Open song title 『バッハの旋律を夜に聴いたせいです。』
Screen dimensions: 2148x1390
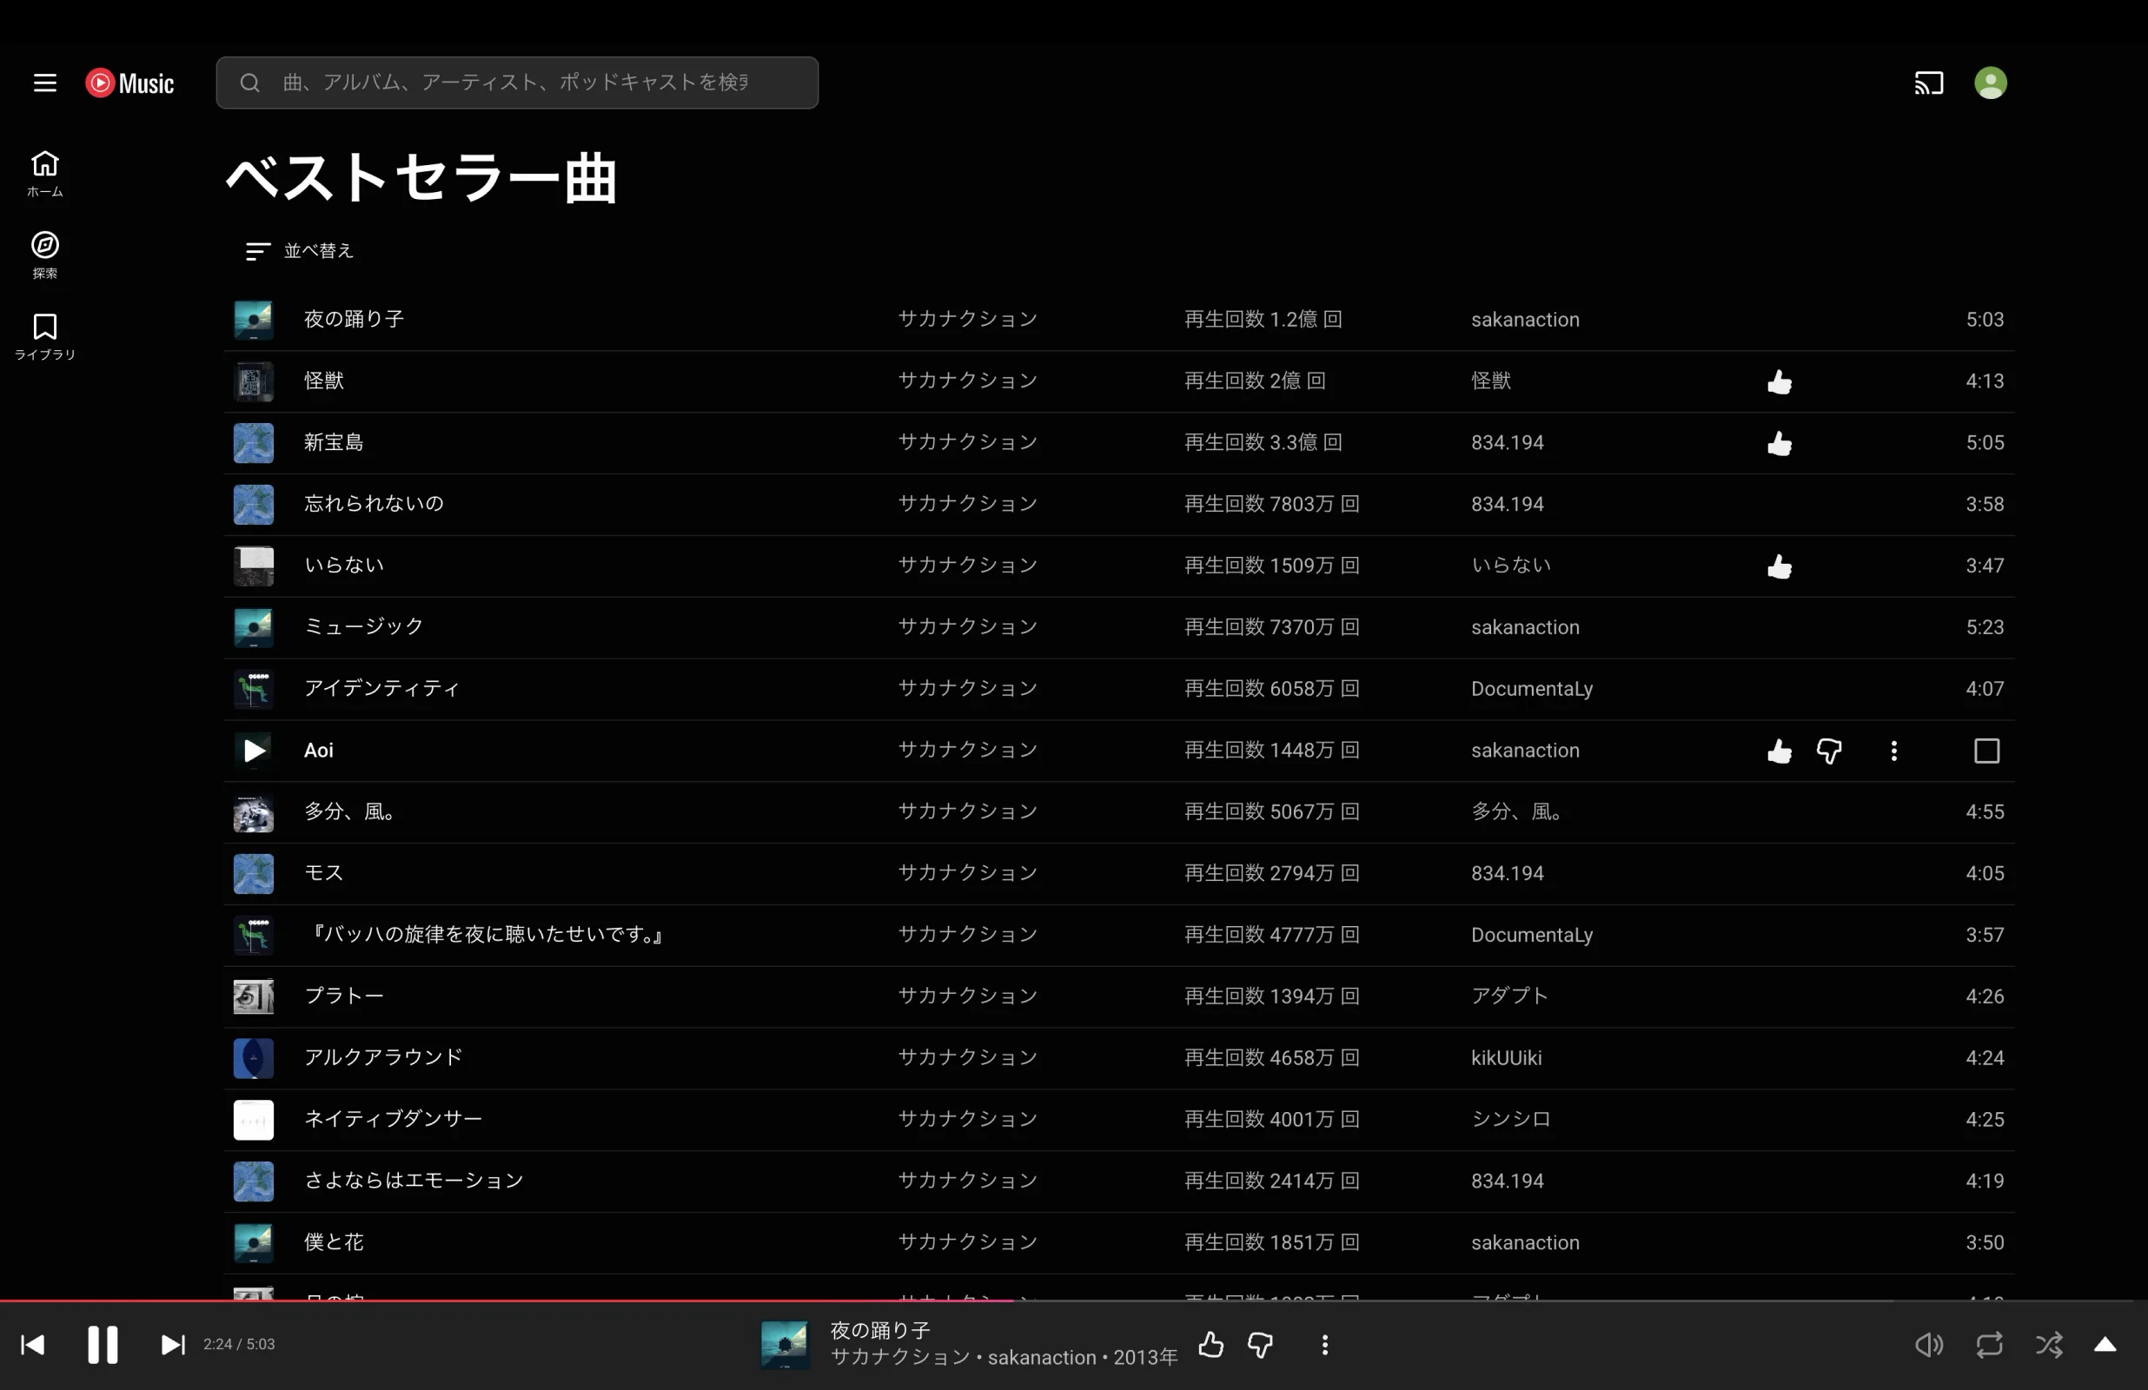[x=486, y=934]
